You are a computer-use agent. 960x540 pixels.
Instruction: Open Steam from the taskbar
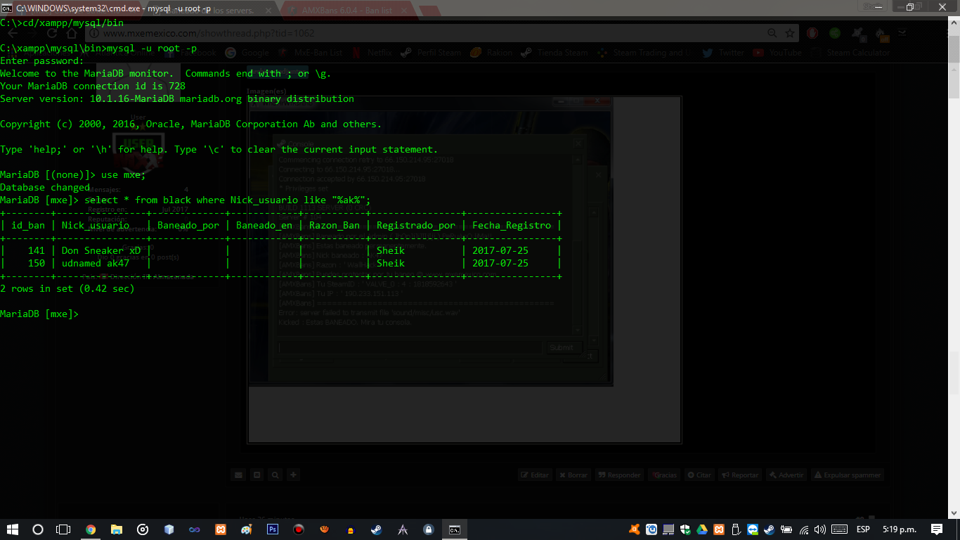coord(377,529)
